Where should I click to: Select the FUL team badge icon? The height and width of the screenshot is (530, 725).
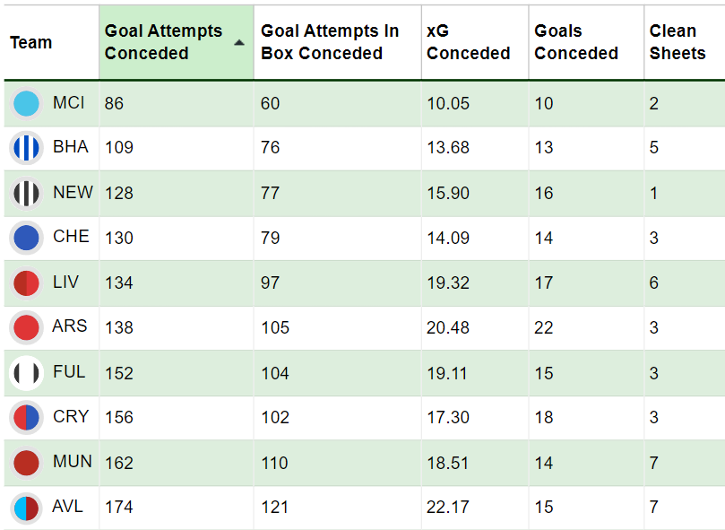27,372
